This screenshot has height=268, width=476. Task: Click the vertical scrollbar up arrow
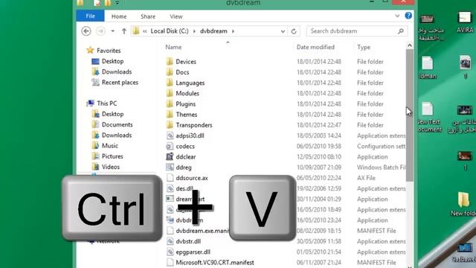[x=410, y=45]
